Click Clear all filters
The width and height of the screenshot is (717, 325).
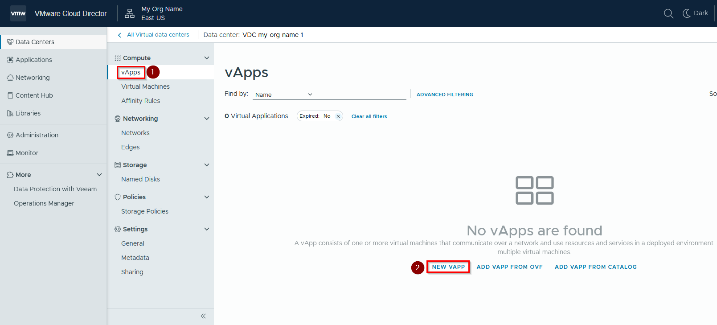coord(369,116)
